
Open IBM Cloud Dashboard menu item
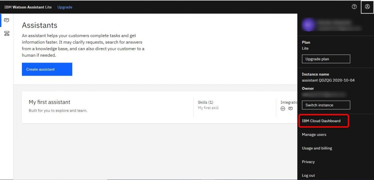pos(321,121)
